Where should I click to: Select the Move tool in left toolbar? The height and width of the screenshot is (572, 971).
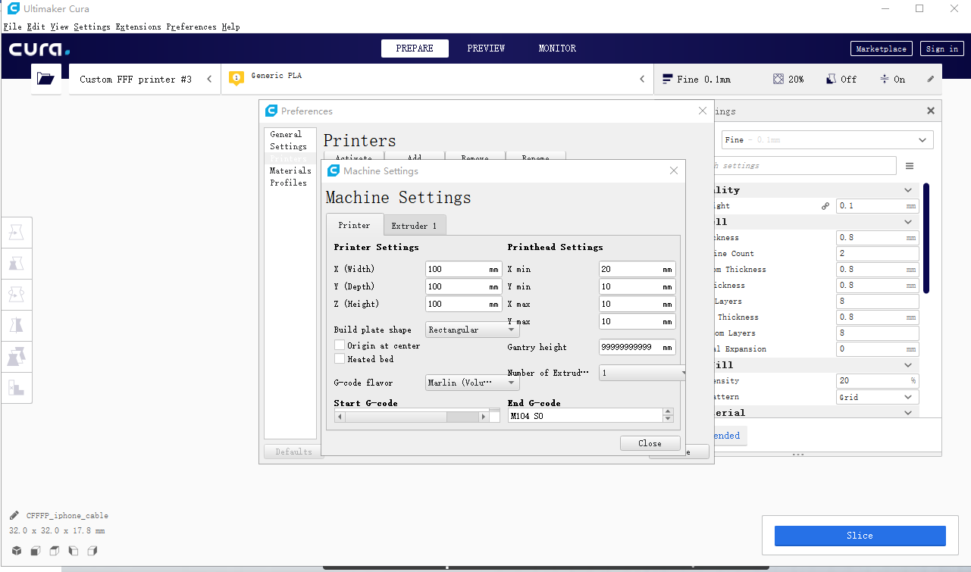point(17,233)
